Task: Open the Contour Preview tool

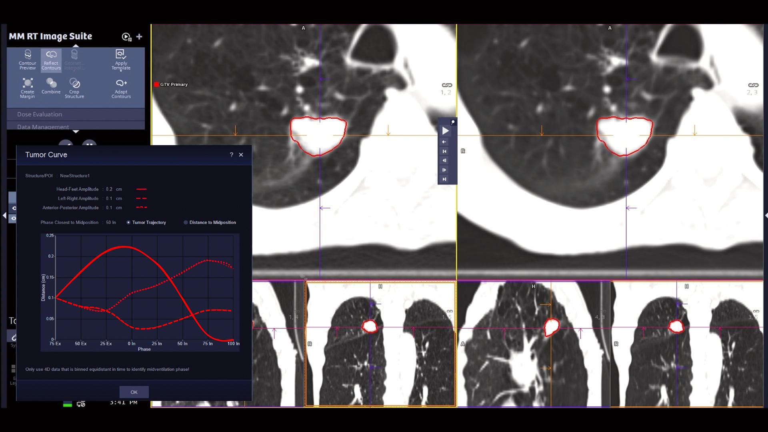Action: [27, 59]
